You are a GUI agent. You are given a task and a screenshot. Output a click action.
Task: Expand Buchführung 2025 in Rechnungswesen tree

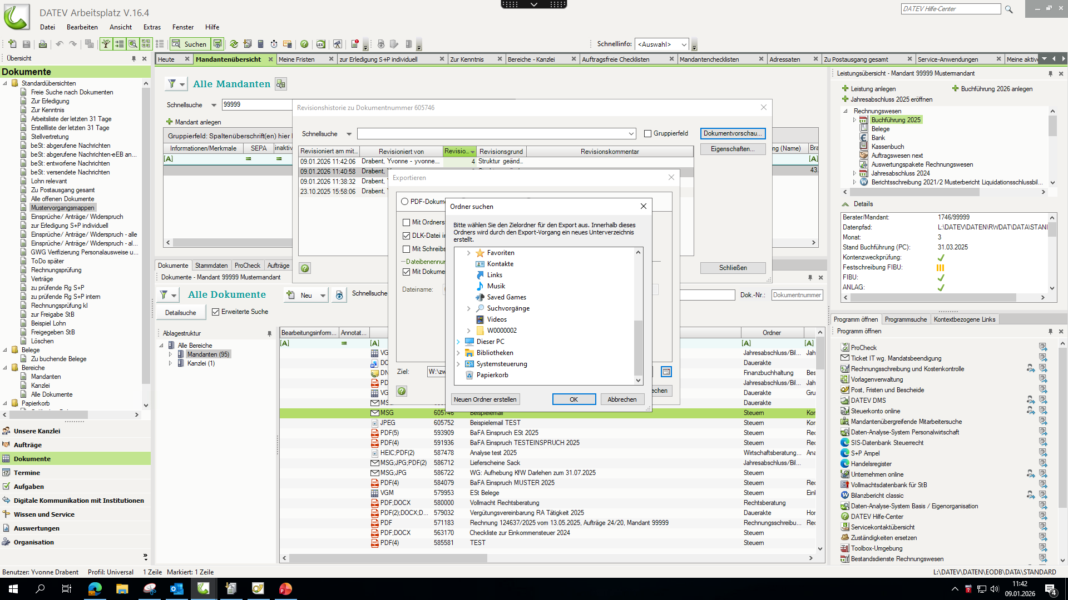855,120
